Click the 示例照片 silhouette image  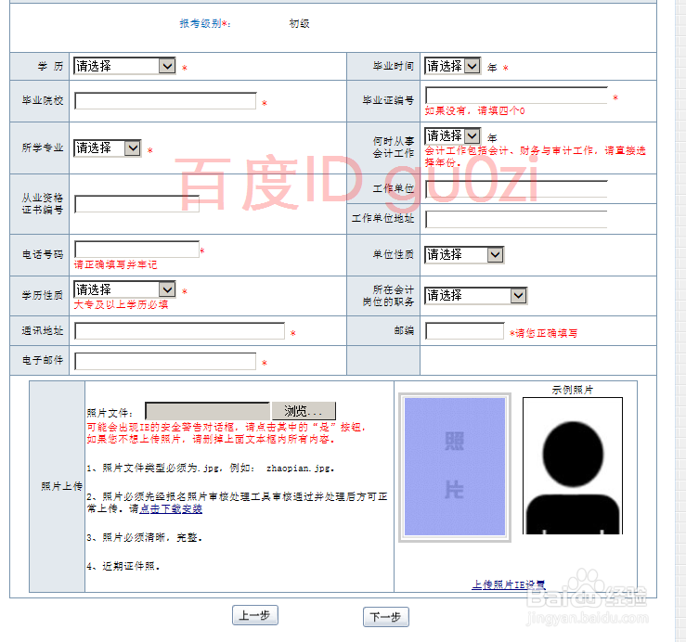pyautogui.click(x=573, y=466)
